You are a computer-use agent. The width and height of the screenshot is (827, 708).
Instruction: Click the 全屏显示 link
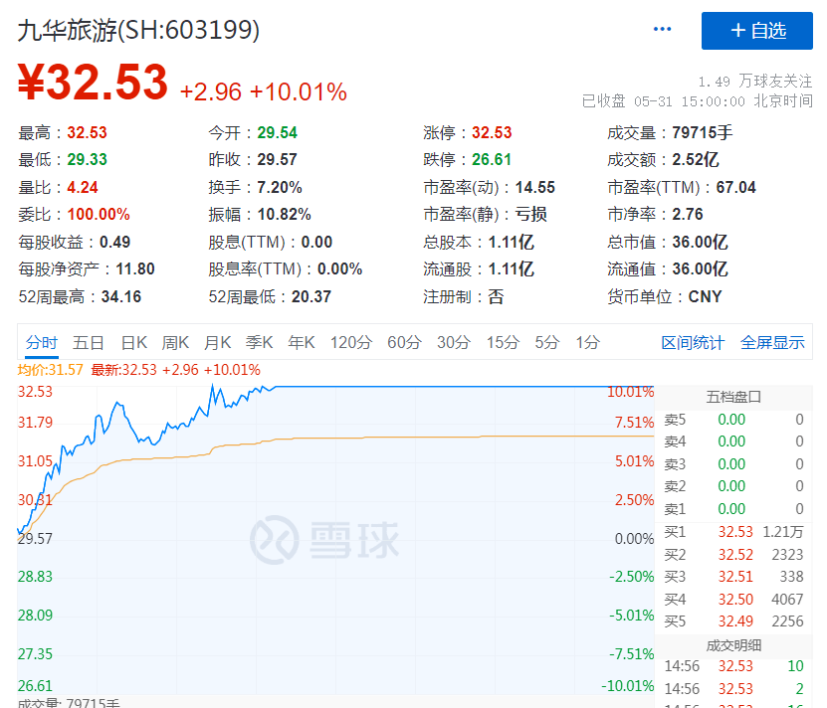772,343
